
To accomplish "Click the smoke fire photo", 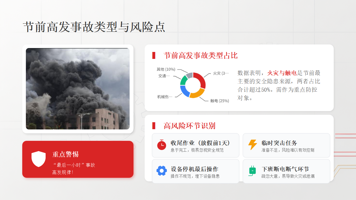I will 78,89.
